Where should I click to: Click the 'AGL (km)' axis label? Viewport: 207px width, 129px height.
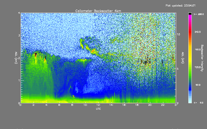16,58
